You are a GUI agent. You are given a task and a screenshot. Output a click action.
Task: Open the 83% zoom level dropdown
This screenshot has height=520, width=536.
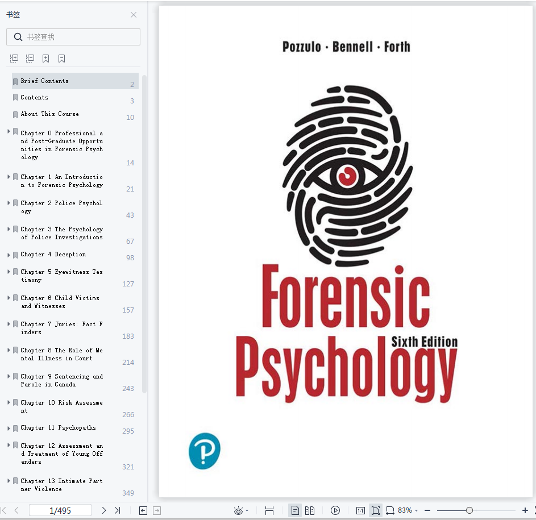(408, 510)
